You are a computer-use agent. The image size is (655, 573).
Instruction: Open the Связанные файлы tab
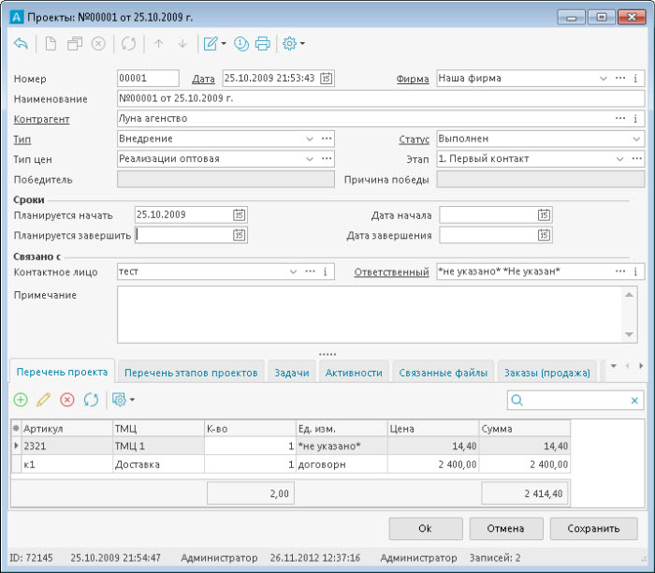tap(443, 373)
